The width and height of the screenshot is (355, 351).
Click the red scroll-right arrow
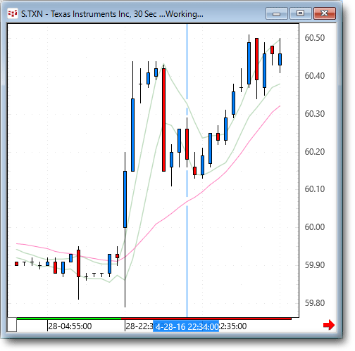click(x=329, y=325)
